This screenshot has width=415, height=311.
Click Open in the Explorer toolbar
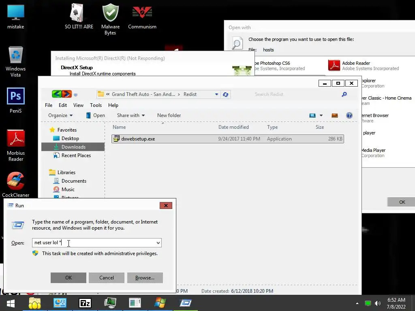[96, 115]
